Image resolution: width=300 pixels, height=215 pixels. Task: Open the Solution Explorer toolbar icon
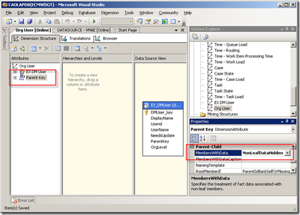(140, 21)
